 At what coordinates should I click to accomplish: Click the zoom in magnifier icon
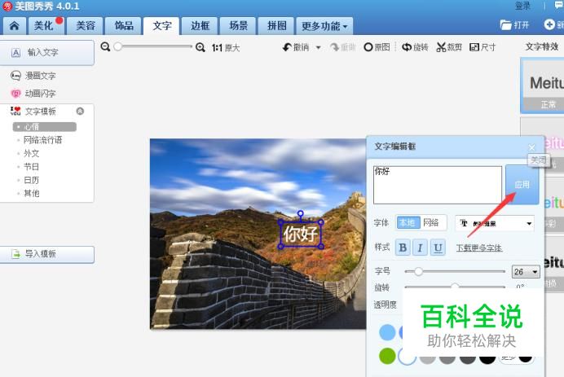point(200,47)
